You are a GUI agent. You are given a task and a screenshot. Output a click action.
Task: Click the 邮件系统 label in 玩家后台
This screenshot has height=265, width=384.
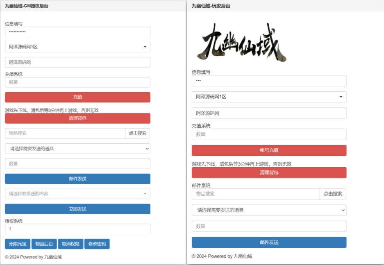coord(201,185)
